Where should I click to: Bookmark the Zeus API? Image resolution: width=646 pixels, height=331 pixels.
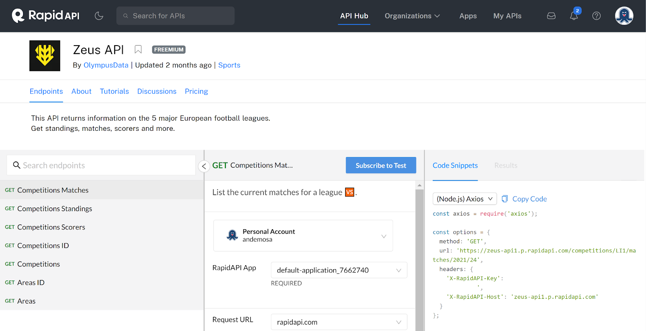point(138,50)
